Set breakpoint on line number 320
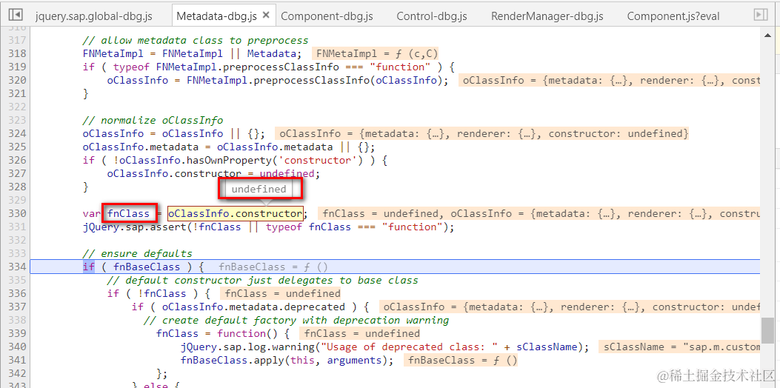Viewport: 780px width, 388px height. coord(18,80)
